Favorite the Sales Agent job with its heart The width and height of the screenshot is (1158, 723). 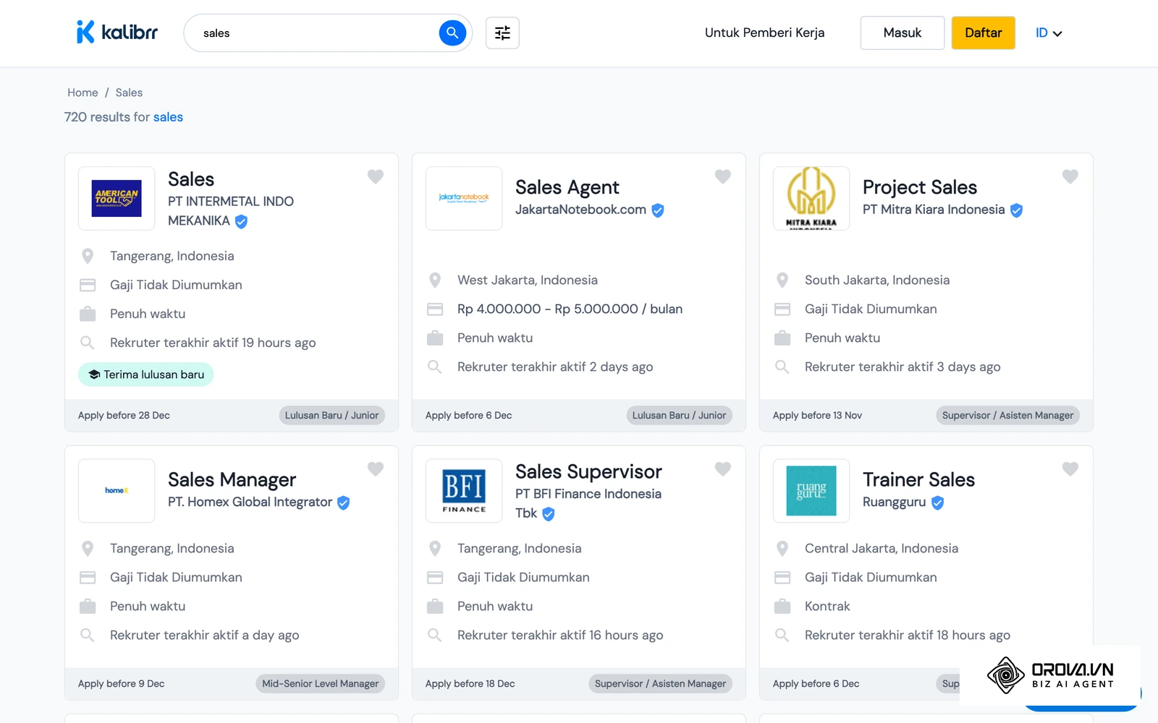(x=722, y=176)
